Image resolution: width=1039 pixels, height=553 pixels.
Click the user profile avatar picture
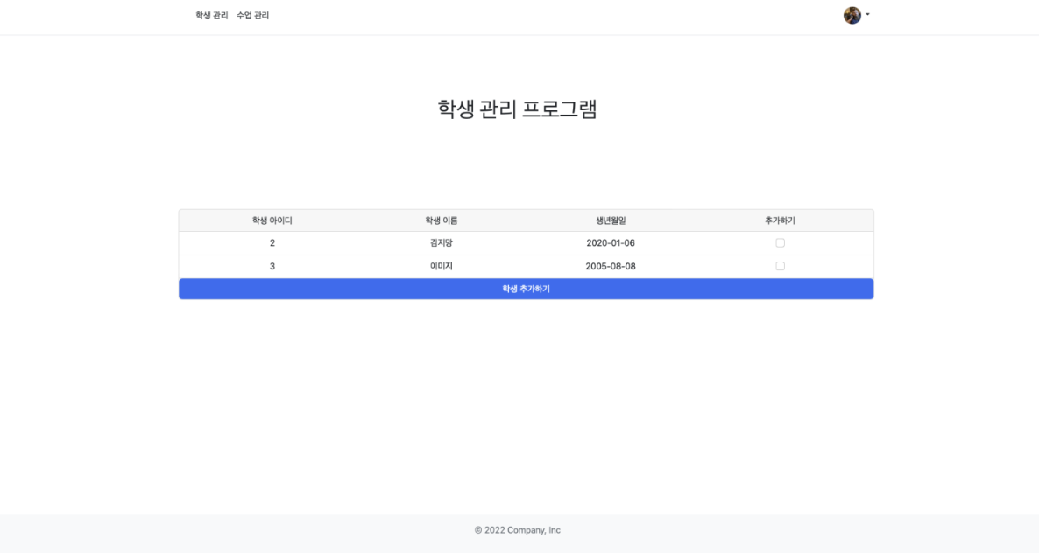pos(852,15)
